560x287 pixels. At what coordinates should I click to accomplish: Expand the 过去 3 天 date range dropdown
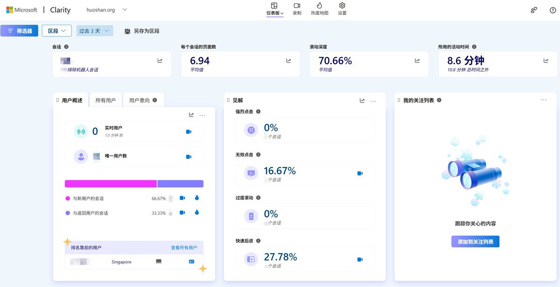tap(95, 31)
